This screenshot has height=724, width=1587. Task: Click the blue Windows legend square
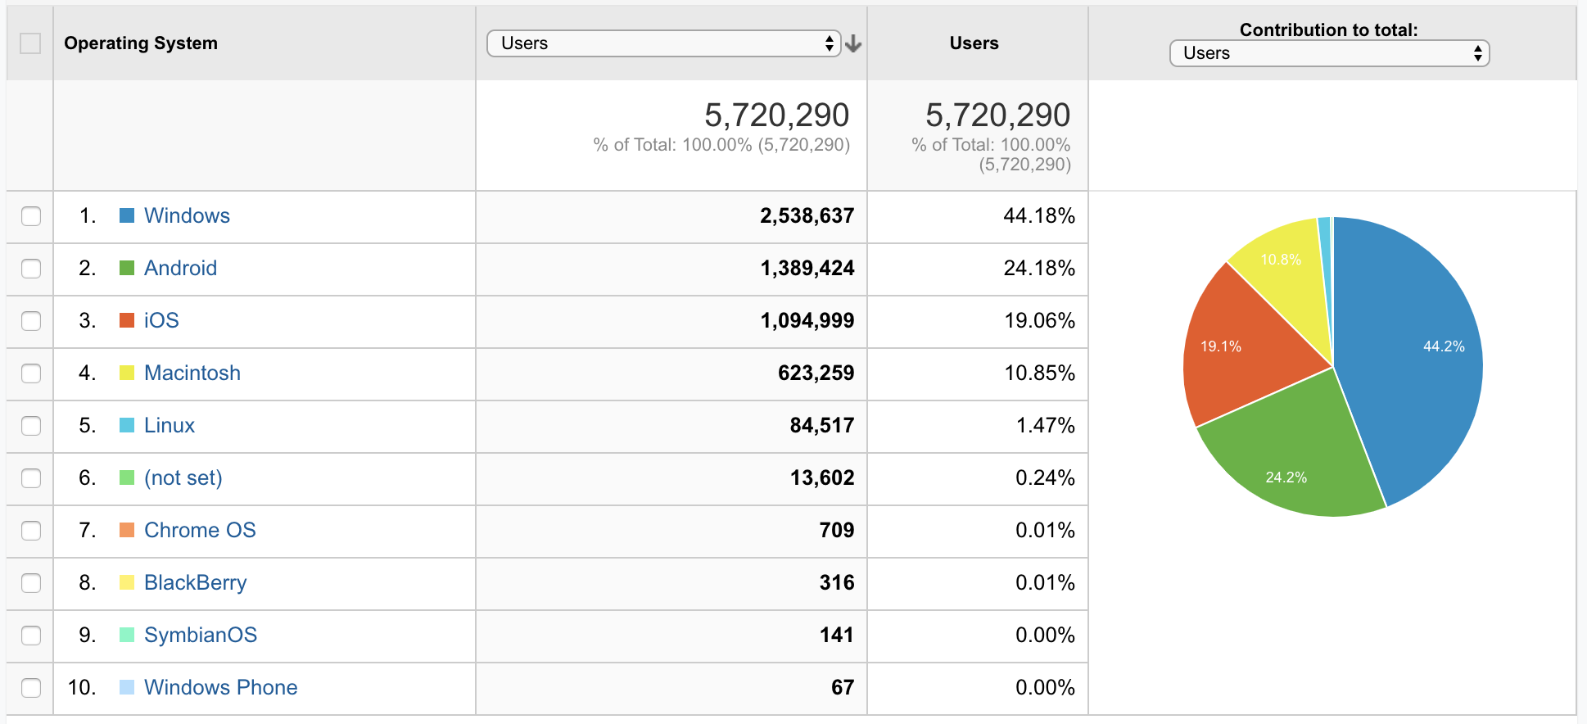(x=127, y=215)
